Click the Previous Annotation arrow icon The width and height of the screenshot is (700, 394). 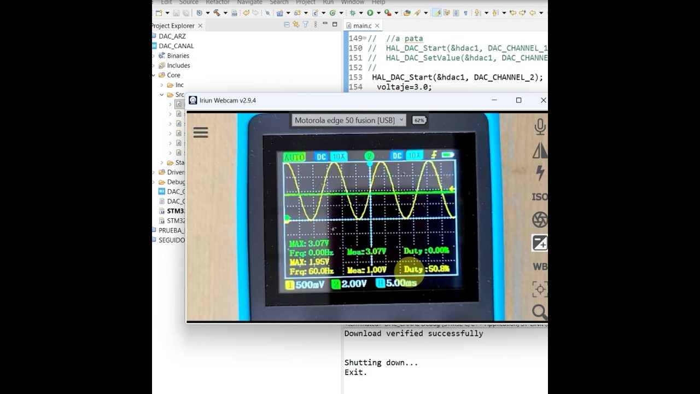(x=494, y=13)
